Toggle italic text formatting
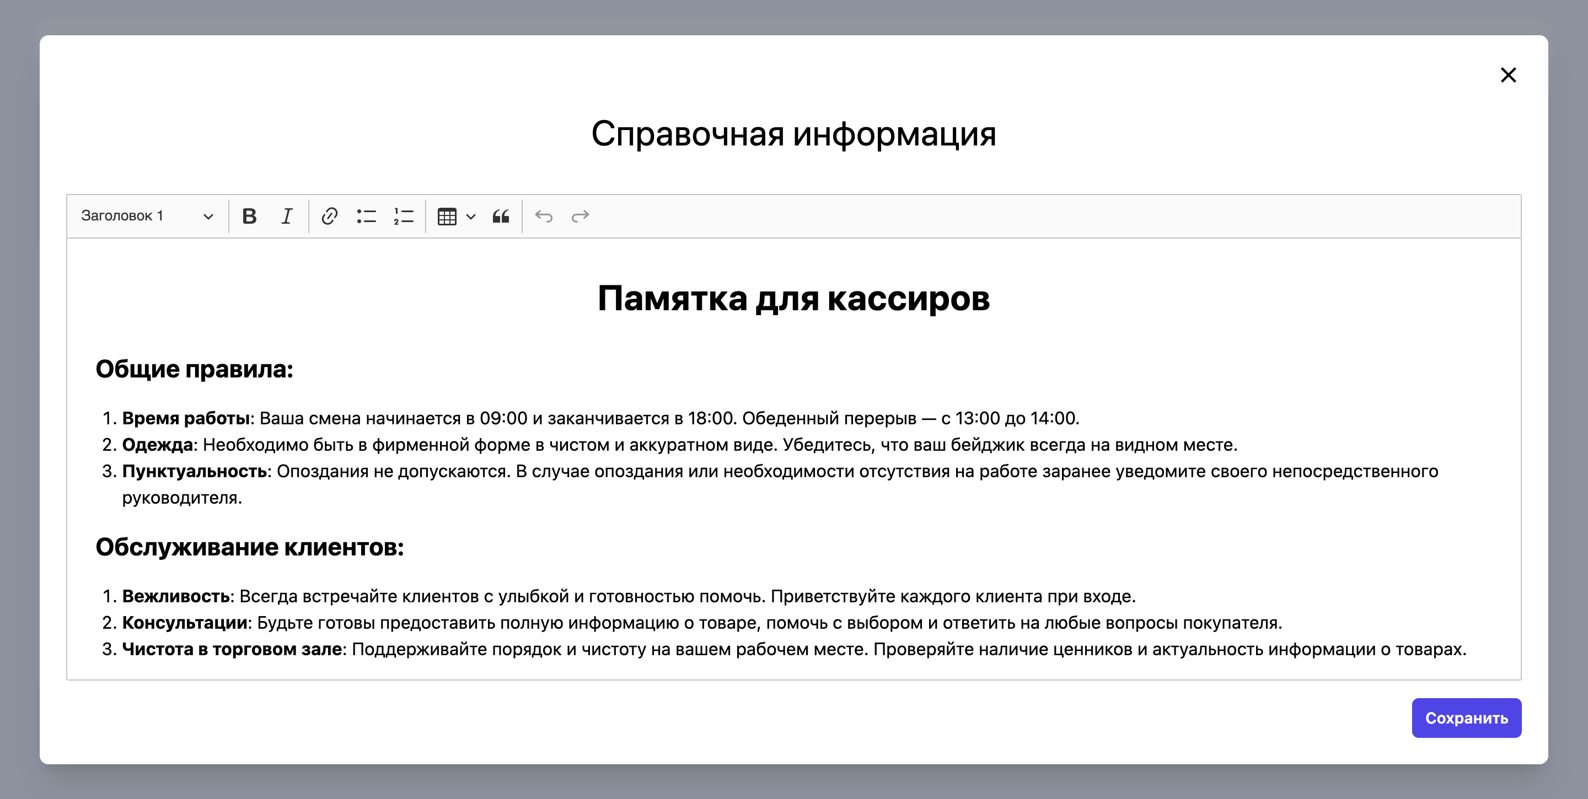This screenshot has height=799, width=1588. click(287, 216)
